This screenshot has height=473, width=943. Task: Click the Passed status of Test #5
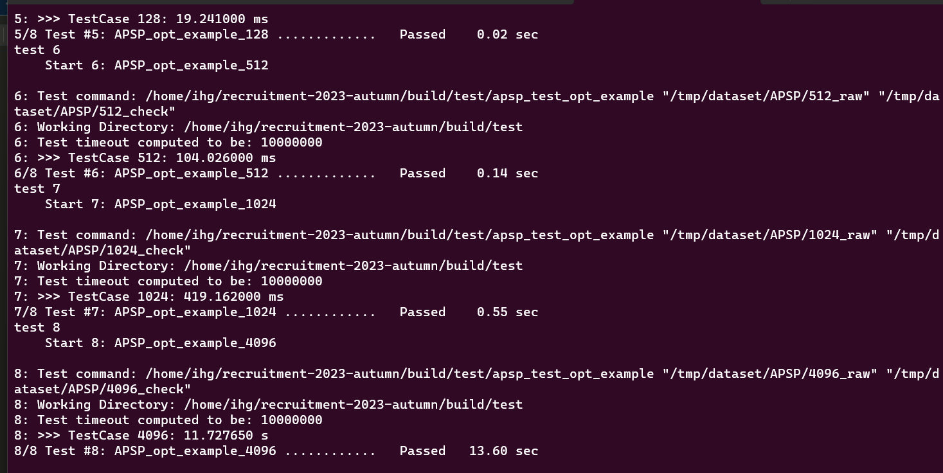pos(422,34)
